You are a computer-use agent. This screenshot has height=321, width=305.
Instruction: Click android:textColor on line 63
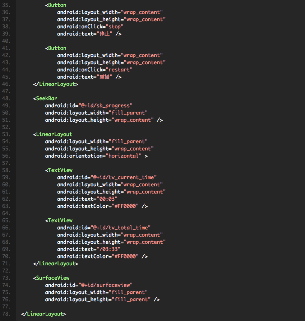pos(83,206)
